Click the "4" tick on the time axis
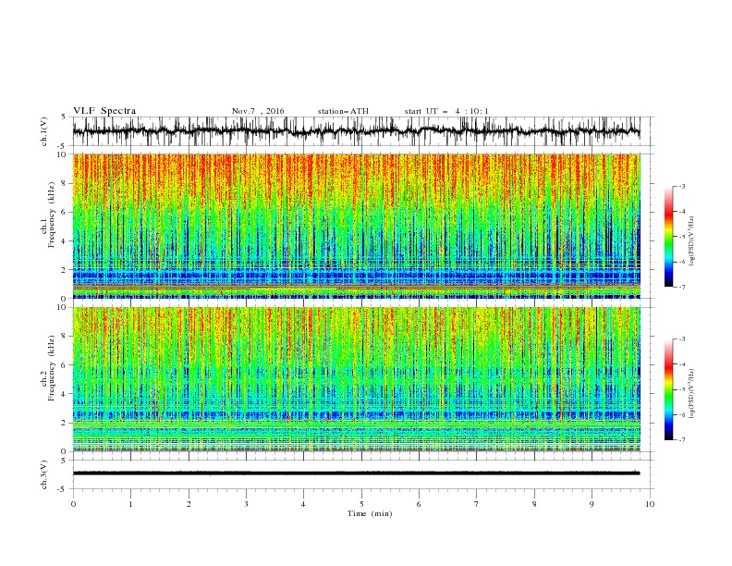Viewport: 732px width, 566px height. pos(303,504)
